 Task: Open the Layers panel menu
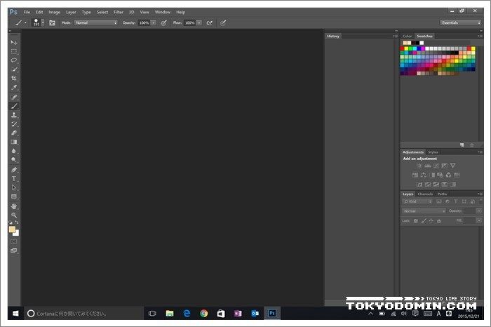(x=480, y=194)
